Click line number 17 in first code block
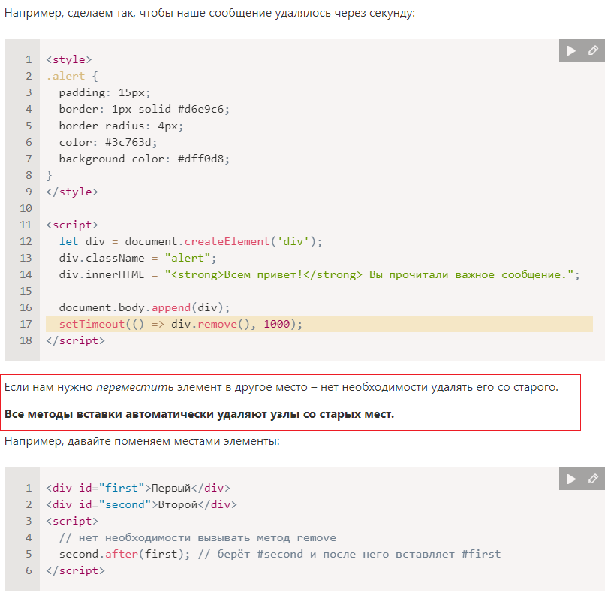Viewport: 611px width, 602px height. tap(26, 324)
